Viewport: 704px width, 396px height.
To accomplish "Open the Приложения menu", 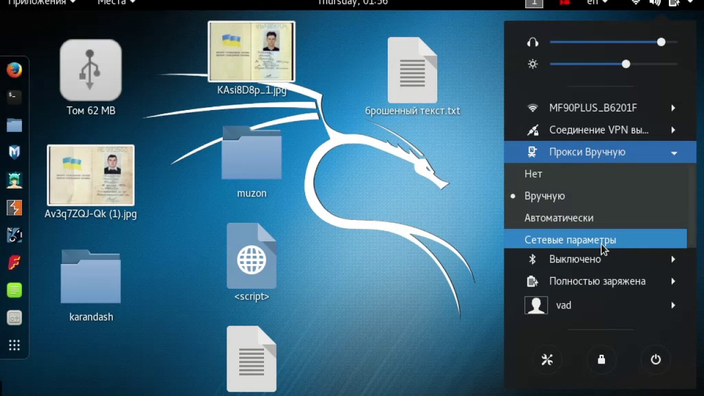I will click(42, 2).
